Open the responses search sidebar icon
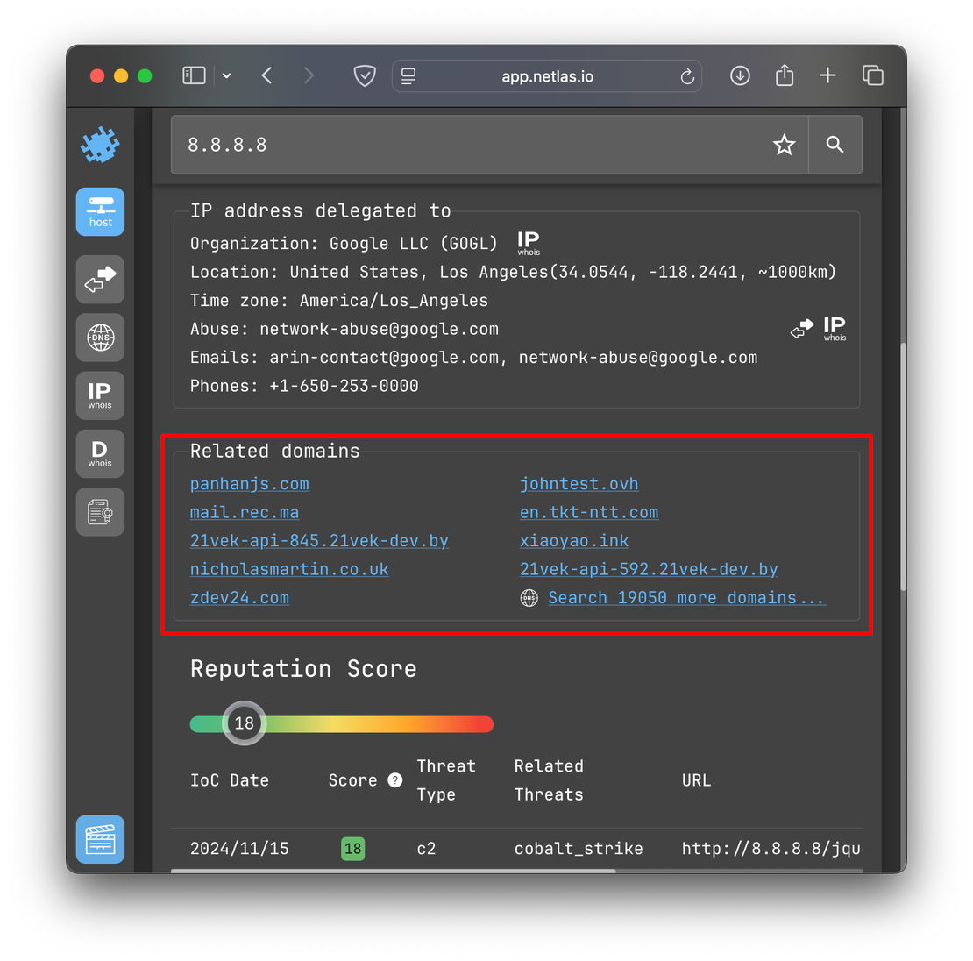 click(x=100, y=280)
